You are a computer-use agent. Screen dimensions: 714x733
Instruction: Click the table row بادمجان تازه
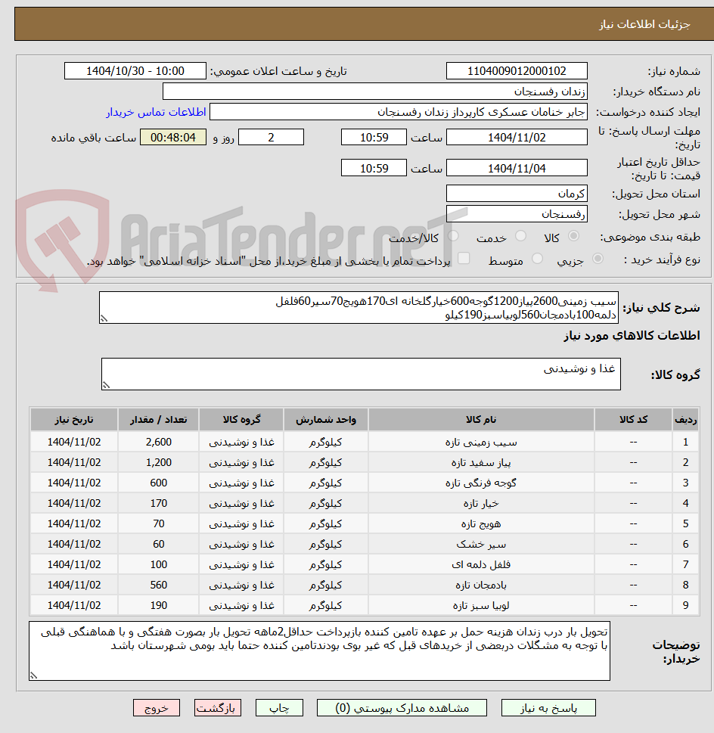365,585
